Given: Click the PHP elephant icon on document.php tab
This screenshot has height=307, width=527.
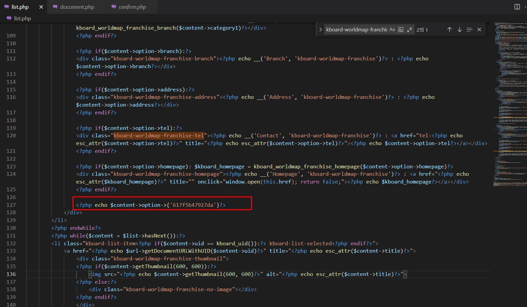Looking at the screenshot, I should (x=55, y=7).
